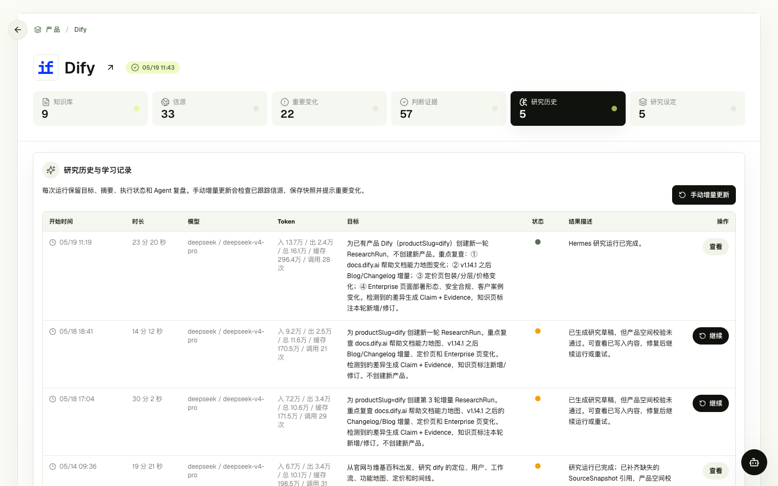
Task: Click the Dify product logo
Action: pos(46,67)
